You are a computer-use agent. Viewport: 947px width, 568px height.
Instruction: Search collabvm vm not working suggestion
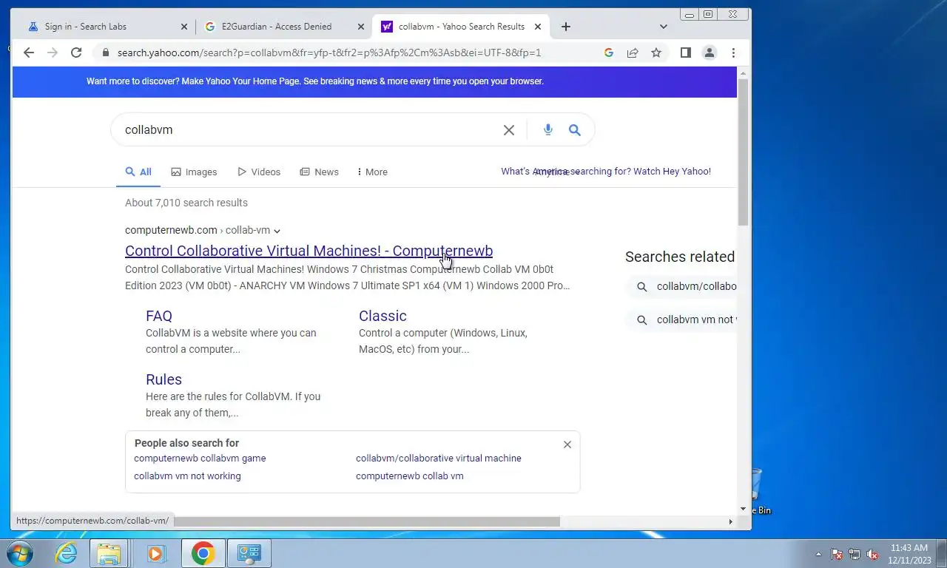point(187,476)
